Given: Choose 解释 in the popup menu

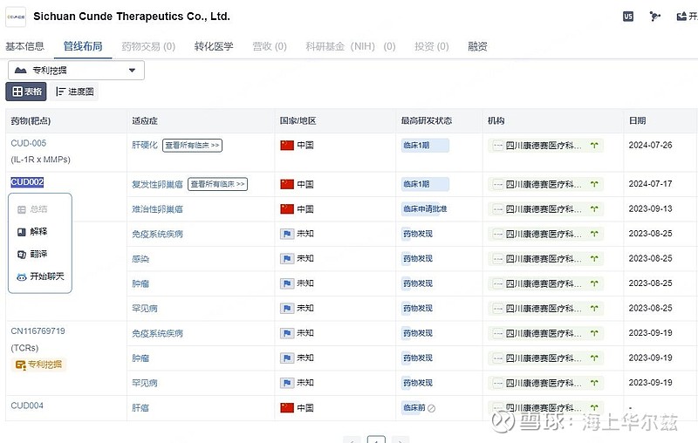Looking at the screenshot, I should pos(32,232).
